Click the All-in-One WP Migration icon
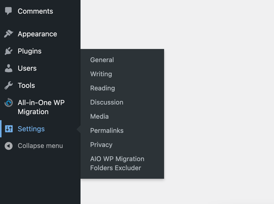 pyautogui.click(x=9, y=103)
